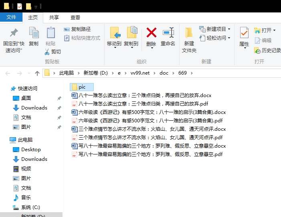Click the title bar new folder icon
The height and width of the screenshot is (217, 281).
coord(28,6)
